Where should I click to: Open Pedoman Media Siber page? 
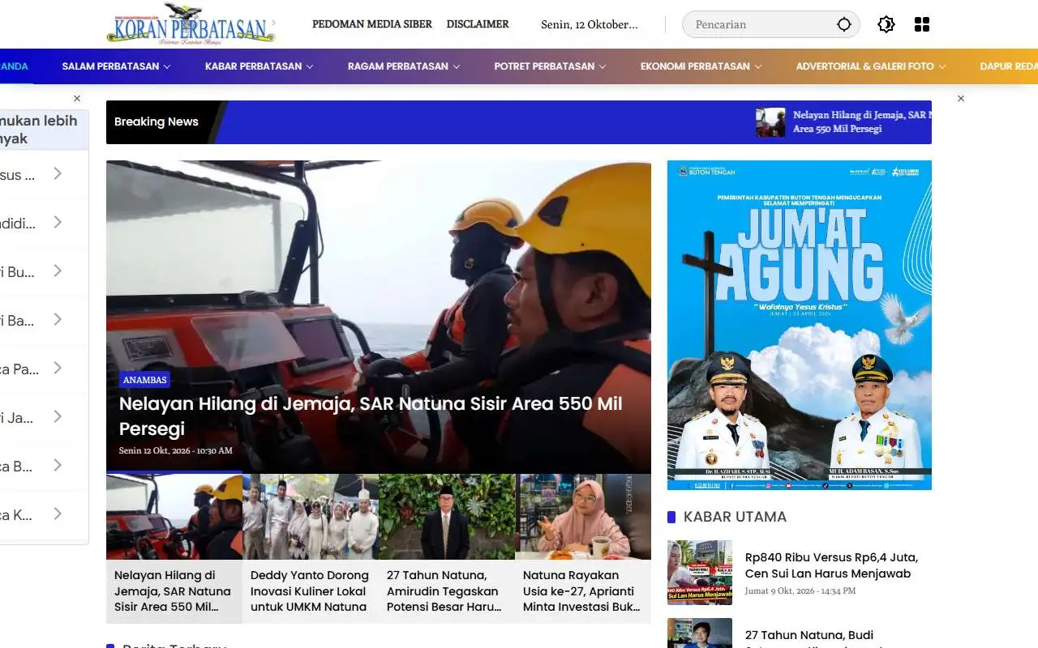(372, 24)
